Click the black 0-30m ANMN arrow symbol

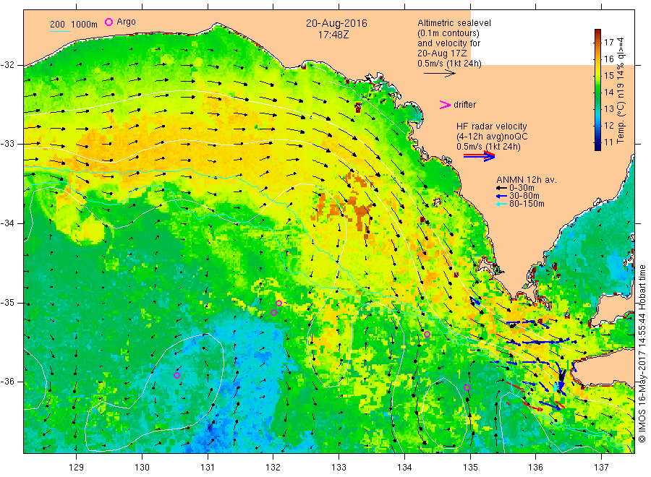tap(501, 188)
